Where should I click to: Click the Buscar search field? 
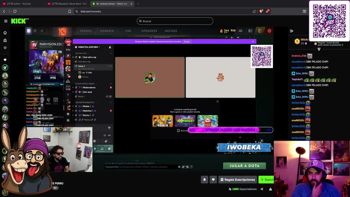[x=175, y=21]
